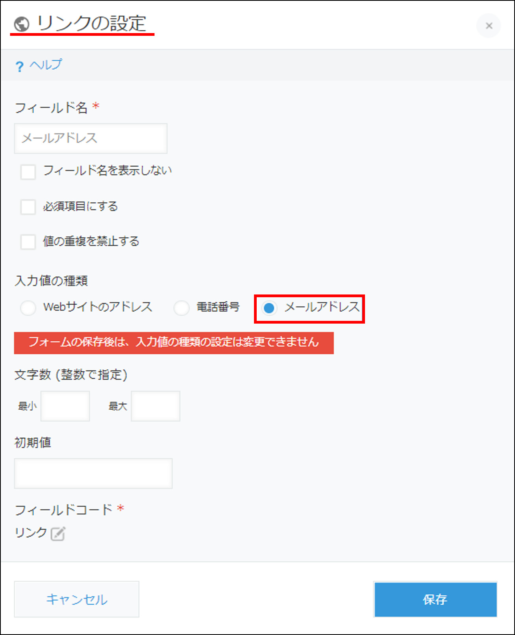Open the ヘルプ link
The height and width of the screenshot is (635, 515).
click(x=46, y=65)
